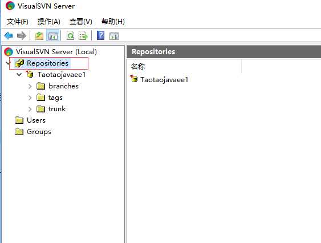Click the Back arrow toolbar icon

9,36
